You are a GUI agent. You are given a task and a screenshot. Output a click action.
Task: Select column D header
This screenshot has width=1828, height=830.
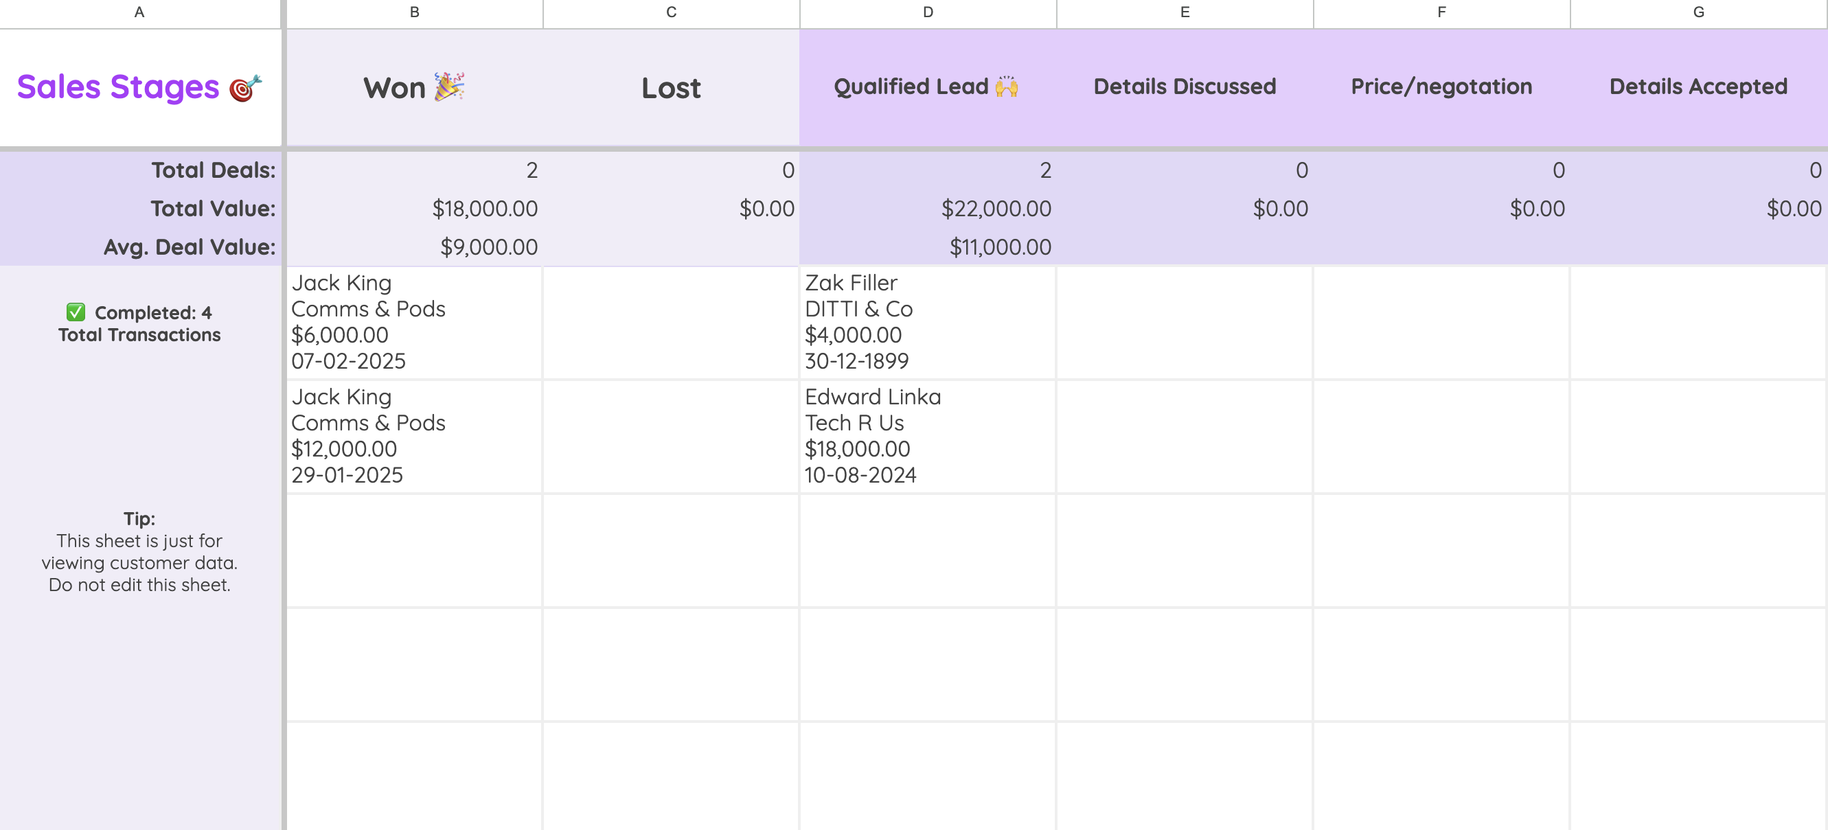(x=928, y=12)
